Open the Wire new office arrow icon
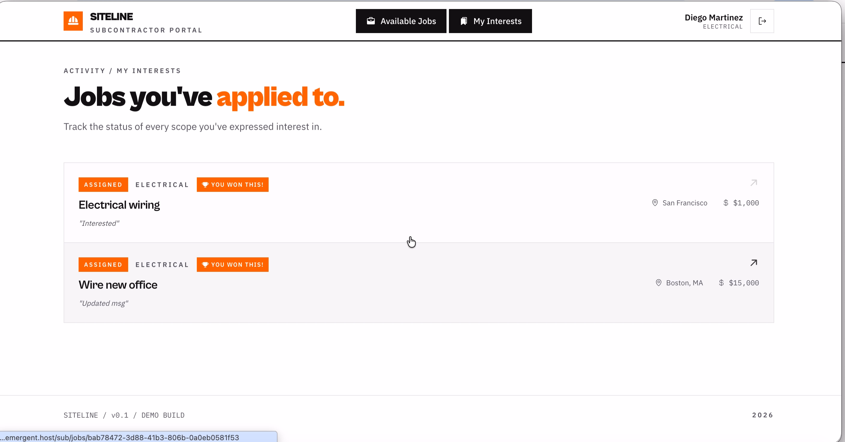This screenshot has width=845, height=442. [x=753, y=263]
